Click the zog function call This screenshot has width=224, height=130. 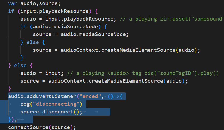pyautogui.click(x=25, y=104)
